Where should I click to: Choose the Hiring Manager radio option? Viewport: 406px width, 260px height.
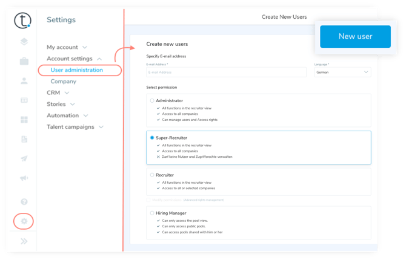click(152, 213)
